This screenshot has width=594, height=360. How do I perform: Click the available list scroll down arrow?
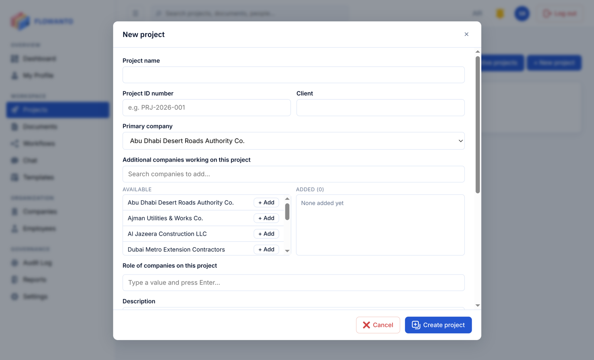click(287, 251)
